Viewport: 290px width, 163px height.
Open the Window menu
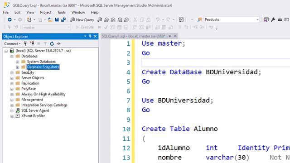click(78, 12)
